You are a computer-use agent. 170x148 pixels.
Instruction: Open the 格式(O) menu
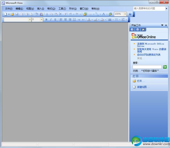coord(51,9)
